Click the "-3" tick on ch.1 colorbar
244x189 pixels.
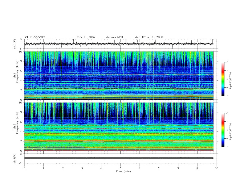227,62
